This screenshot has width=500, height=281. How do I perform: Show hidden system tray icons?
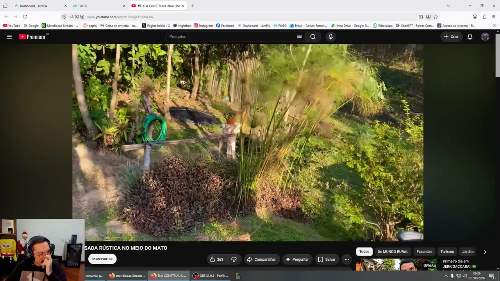tap(446, 276)
